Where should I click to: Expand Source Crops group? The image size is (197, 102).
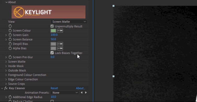coord(6,84)
